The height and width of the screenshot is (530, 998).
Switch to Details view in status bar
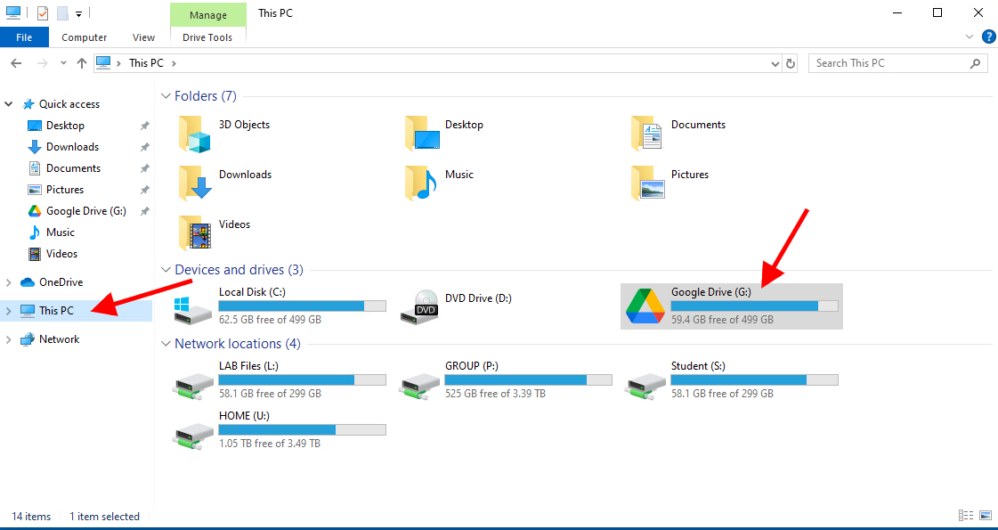tap(967, 515)
